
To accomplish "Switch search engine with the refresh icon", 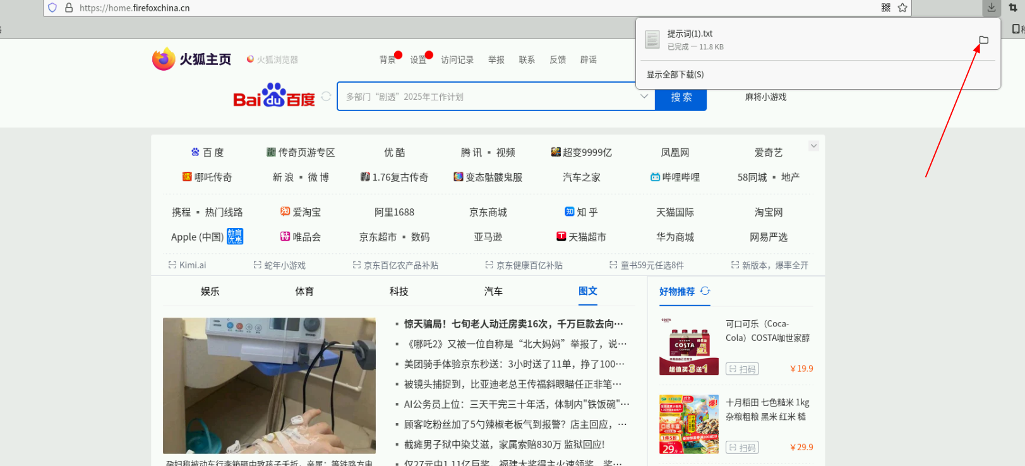I will pos(326,96).
